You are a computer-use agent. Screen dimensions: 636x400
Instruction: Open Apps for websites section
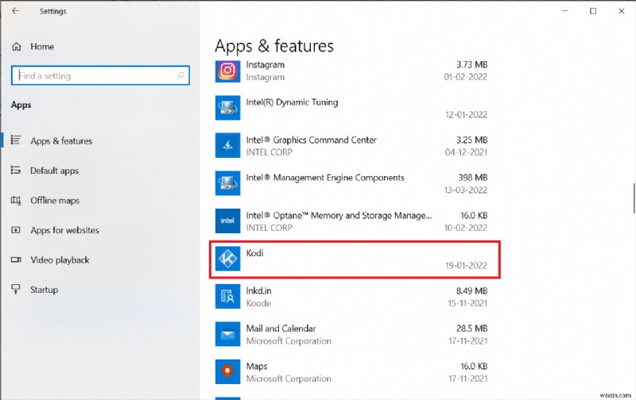coord(64,230)
